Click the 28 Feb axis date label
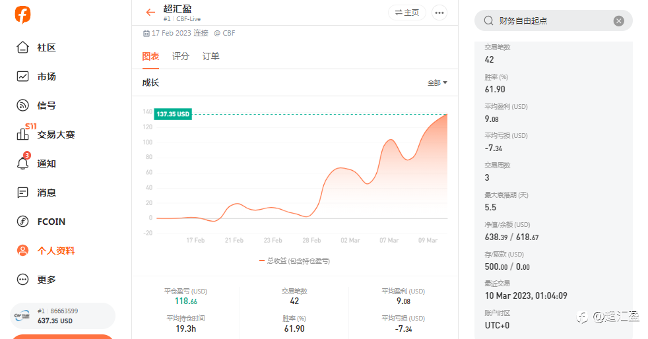The width and height of the screenshot is (648, 339). click(x=311, y=240)
